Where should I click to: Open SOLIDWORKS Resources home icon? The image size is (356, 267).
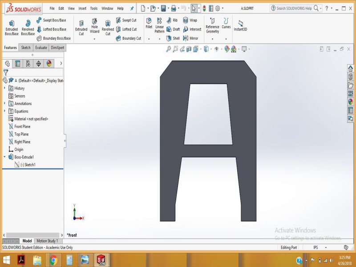click(x=351, y=69)
